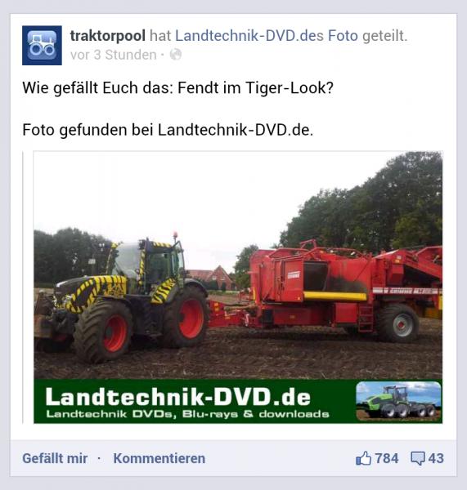
Task: Follow the 'Foto' link in header
Action: coord(343,36)
